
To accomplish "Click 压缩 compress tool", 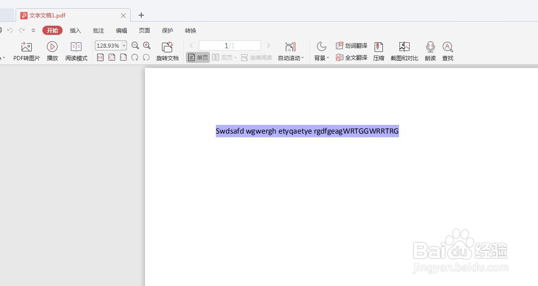I will coord(379,51).
